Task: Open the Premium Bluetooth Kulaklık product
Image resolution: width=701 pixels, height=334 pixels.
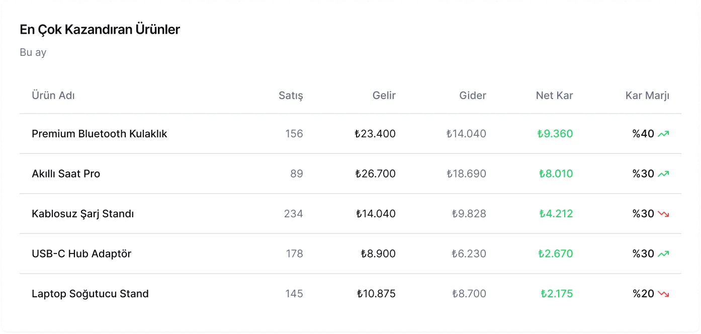Action: tap(99, 134)
